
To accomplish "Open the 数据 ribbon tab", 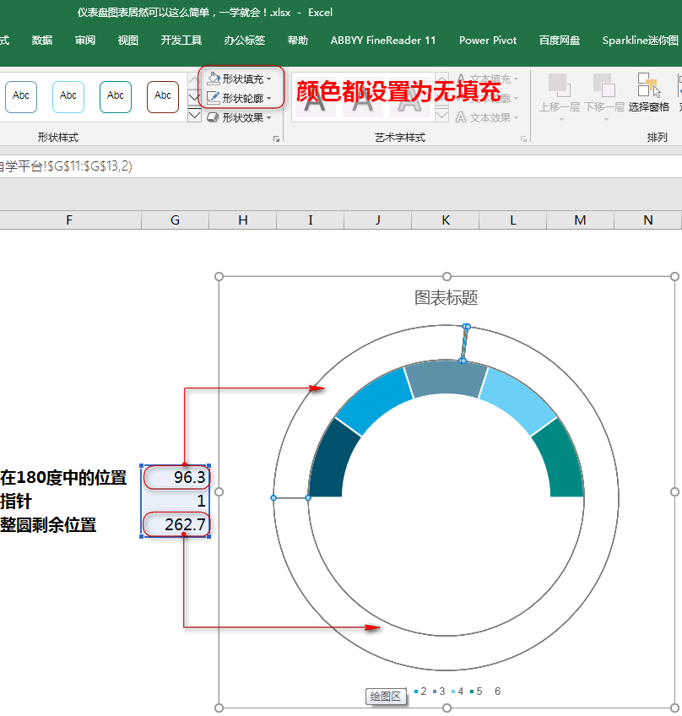I will (x=42, y=41).
